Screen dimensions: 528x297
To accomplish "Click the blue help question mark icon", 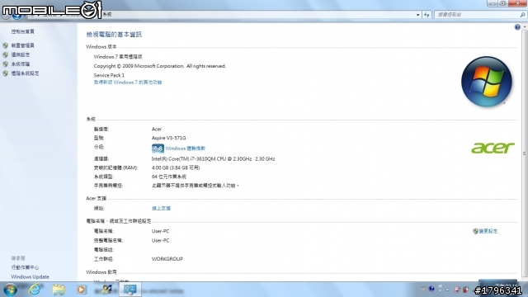I will 517,27.
